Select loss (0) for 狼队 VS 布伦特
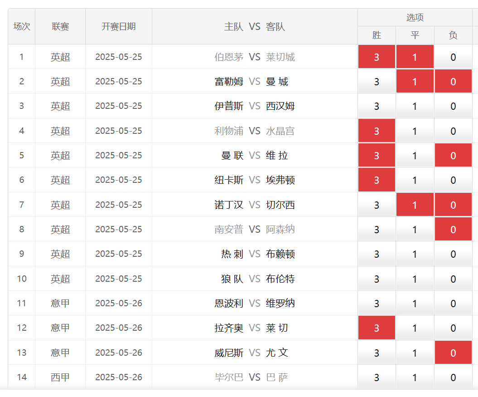This screenshot has height=397, width=478. coord(454,279)
